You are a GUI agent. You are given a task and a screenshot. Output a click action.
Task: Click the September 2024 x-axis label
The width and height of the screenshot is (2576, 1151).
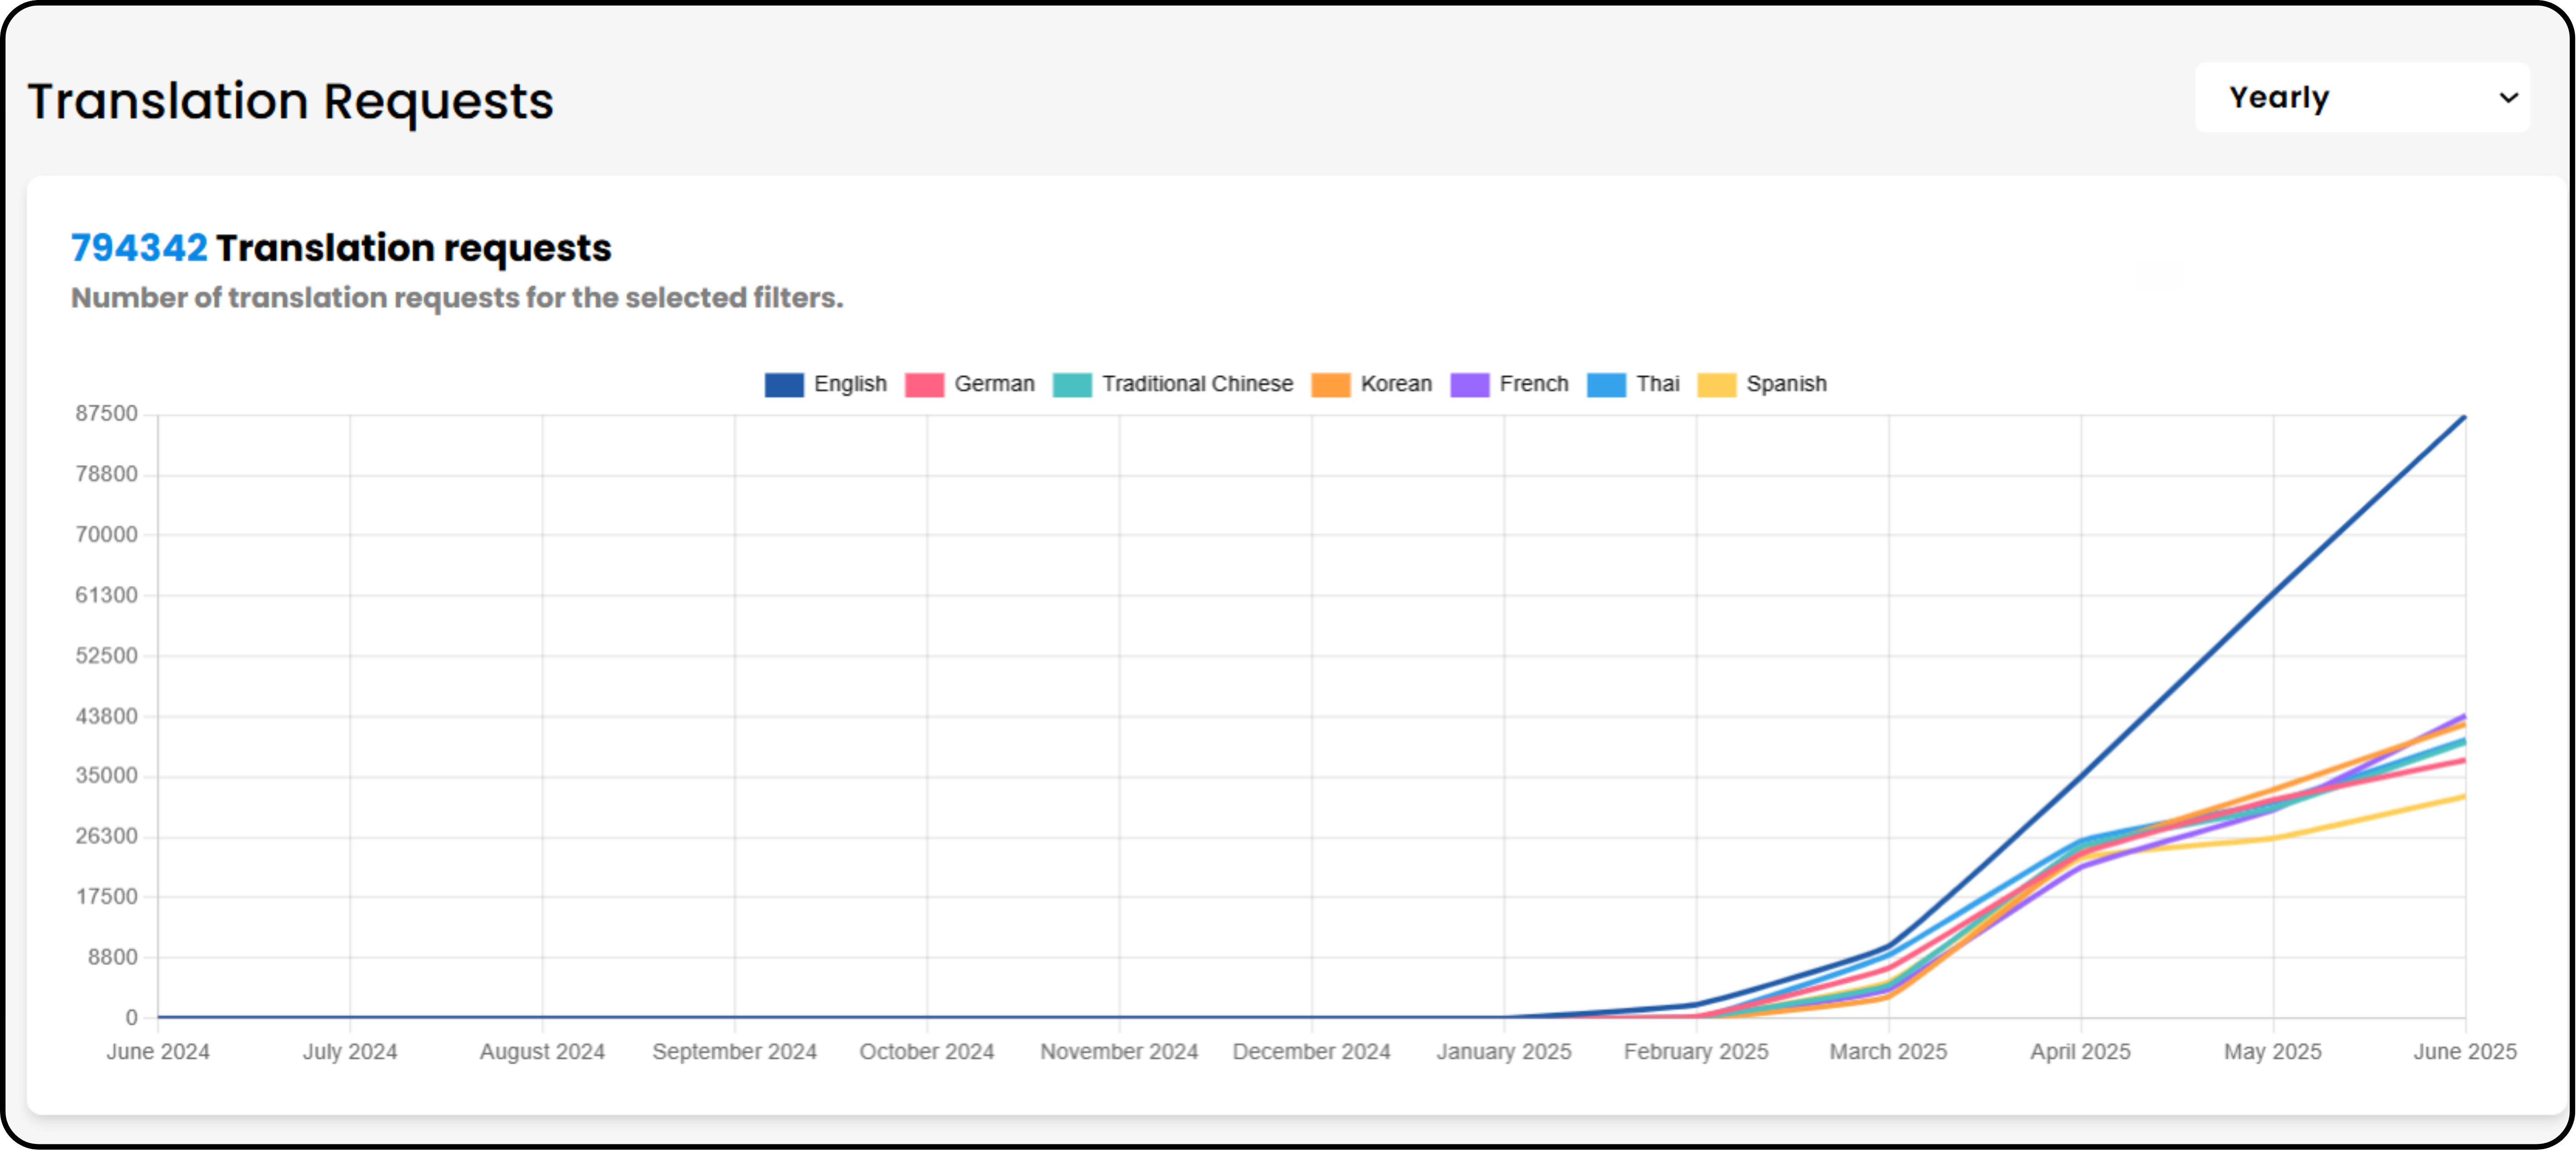[735, 1051]
